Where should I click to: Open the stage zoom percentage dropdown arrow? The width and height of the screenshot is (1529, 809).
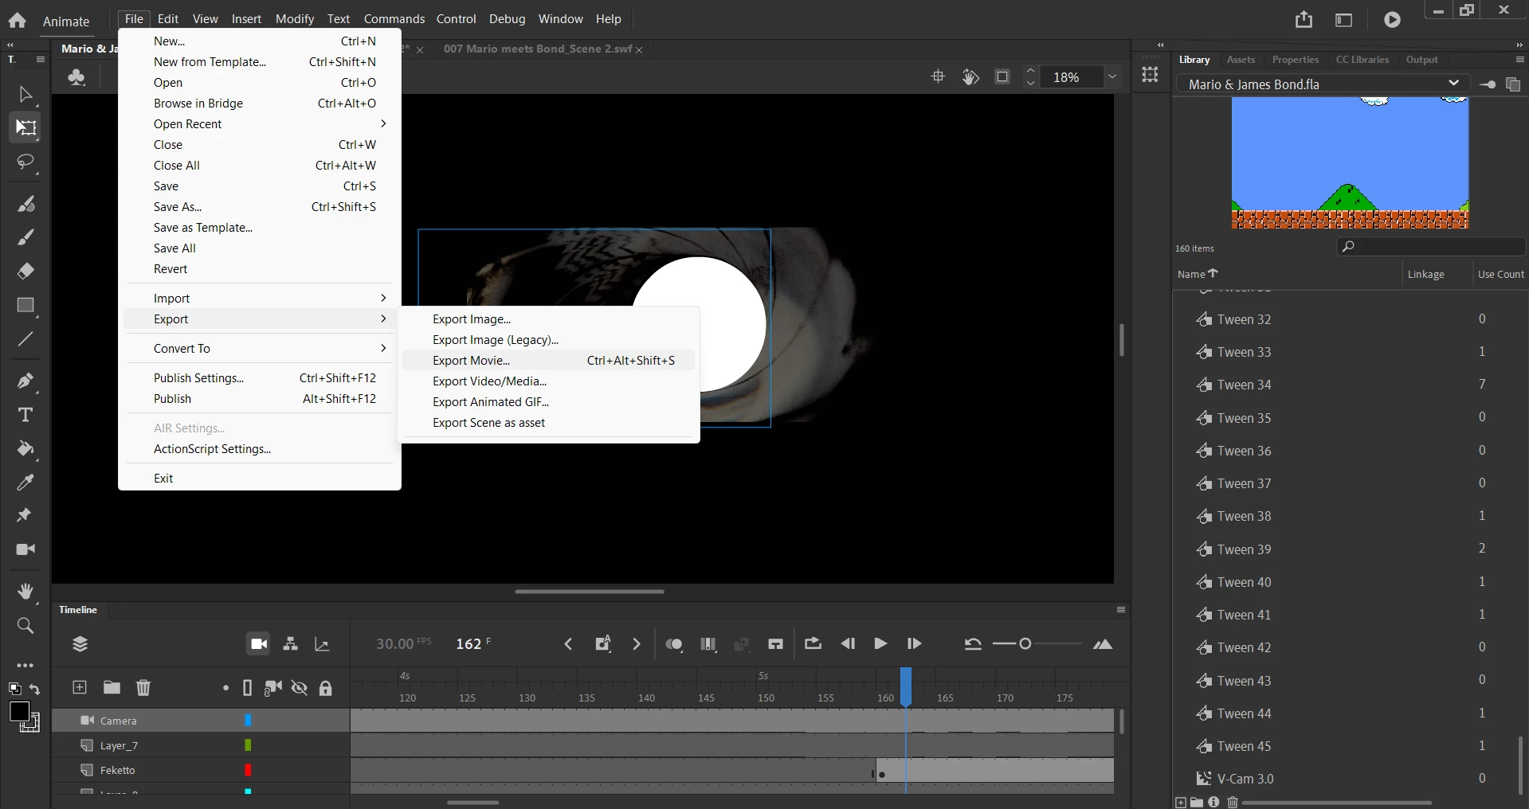click(x=1112, y=76)
